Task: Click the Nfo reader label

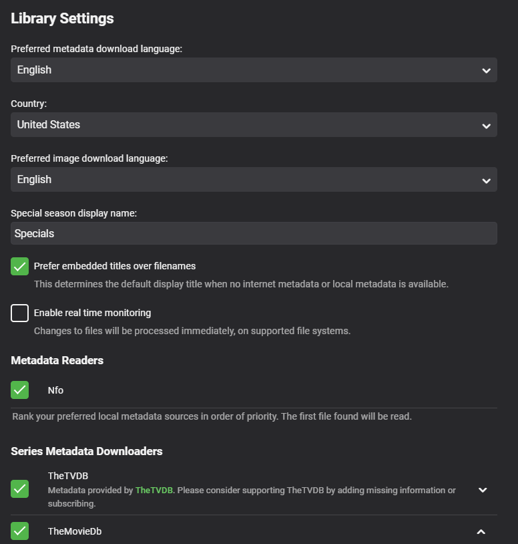Action: coord(55,390)
